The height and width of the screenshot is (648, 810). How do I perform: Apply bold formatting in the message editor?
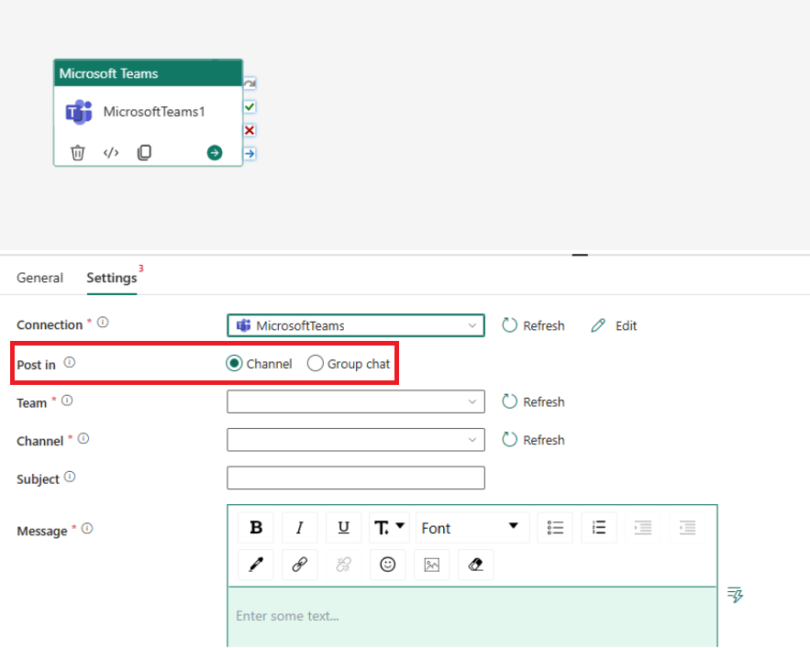(256, 527)
